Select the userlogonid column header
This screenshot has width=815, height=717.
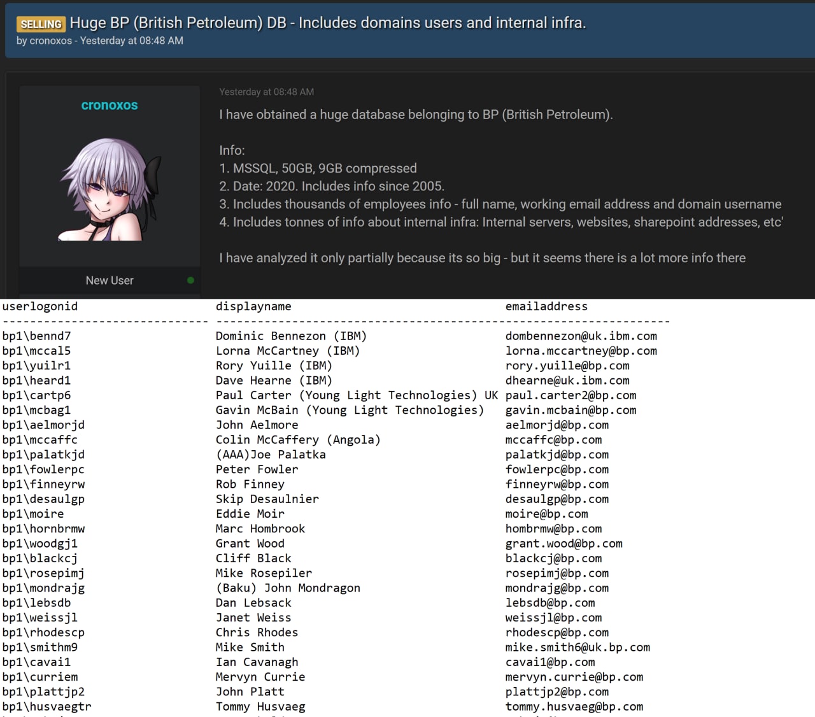(x=40, y=306)
